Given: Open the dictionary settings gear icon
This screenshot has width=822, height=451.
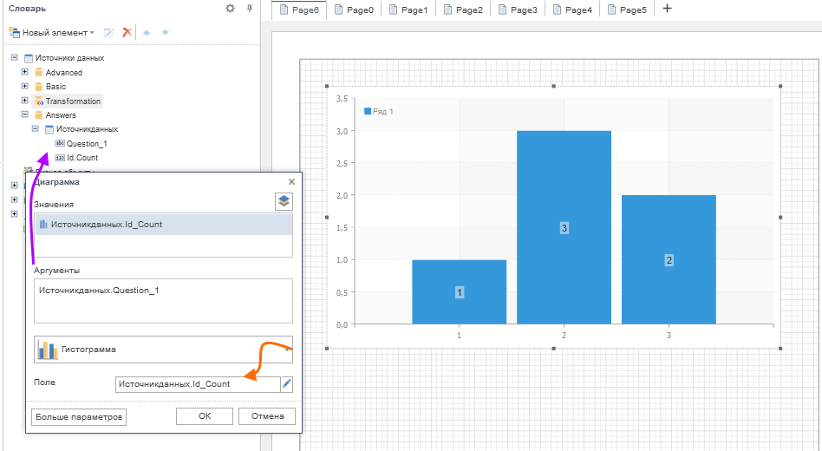Looking at the screenshot, I should click(x=230, y=9).
